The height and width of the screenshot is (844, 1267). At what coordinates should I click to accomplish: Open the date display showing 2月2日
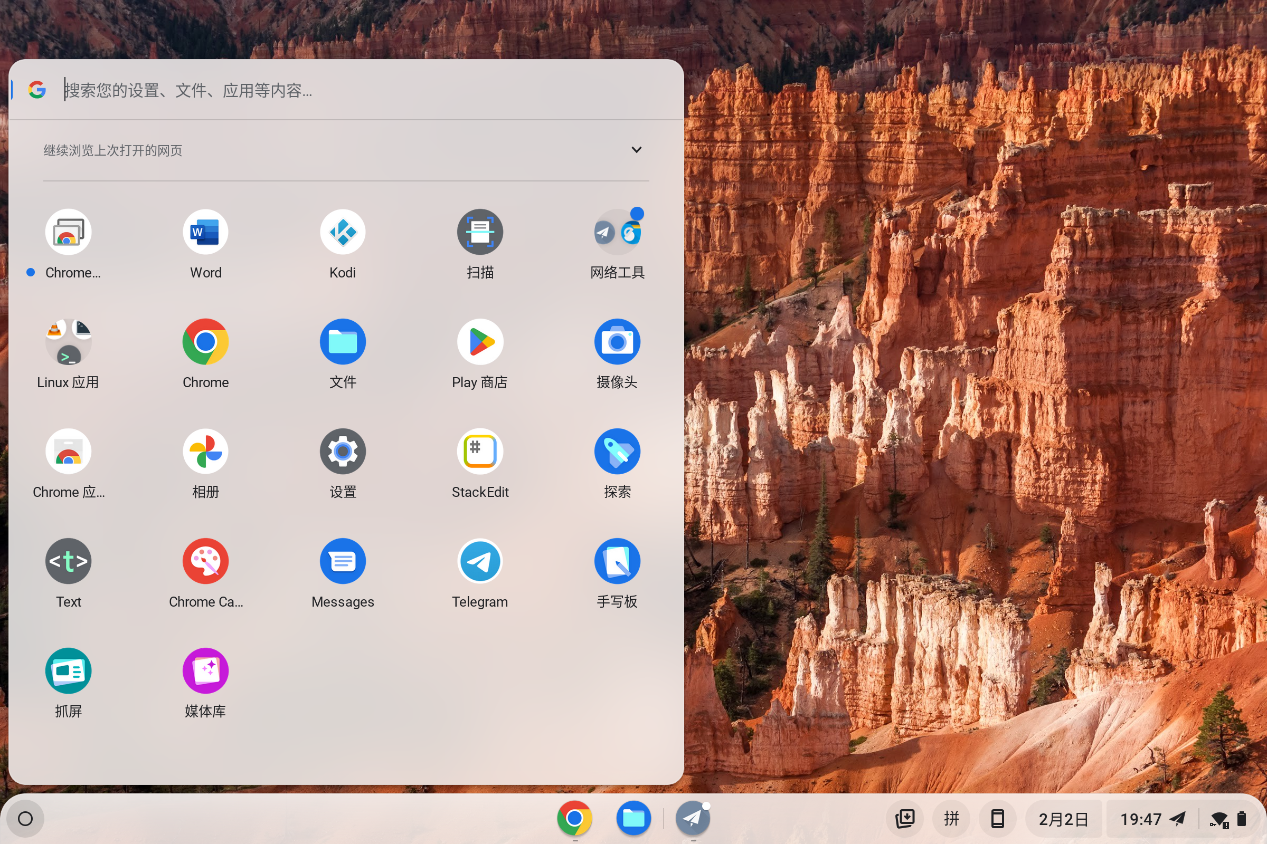tap(1063, 818)
